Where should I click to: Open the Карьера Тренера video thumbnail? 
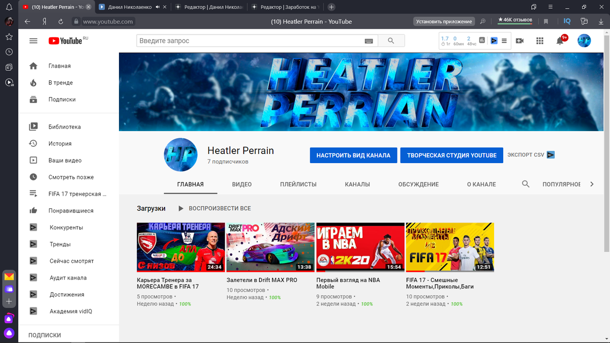[x=181, y=247]
